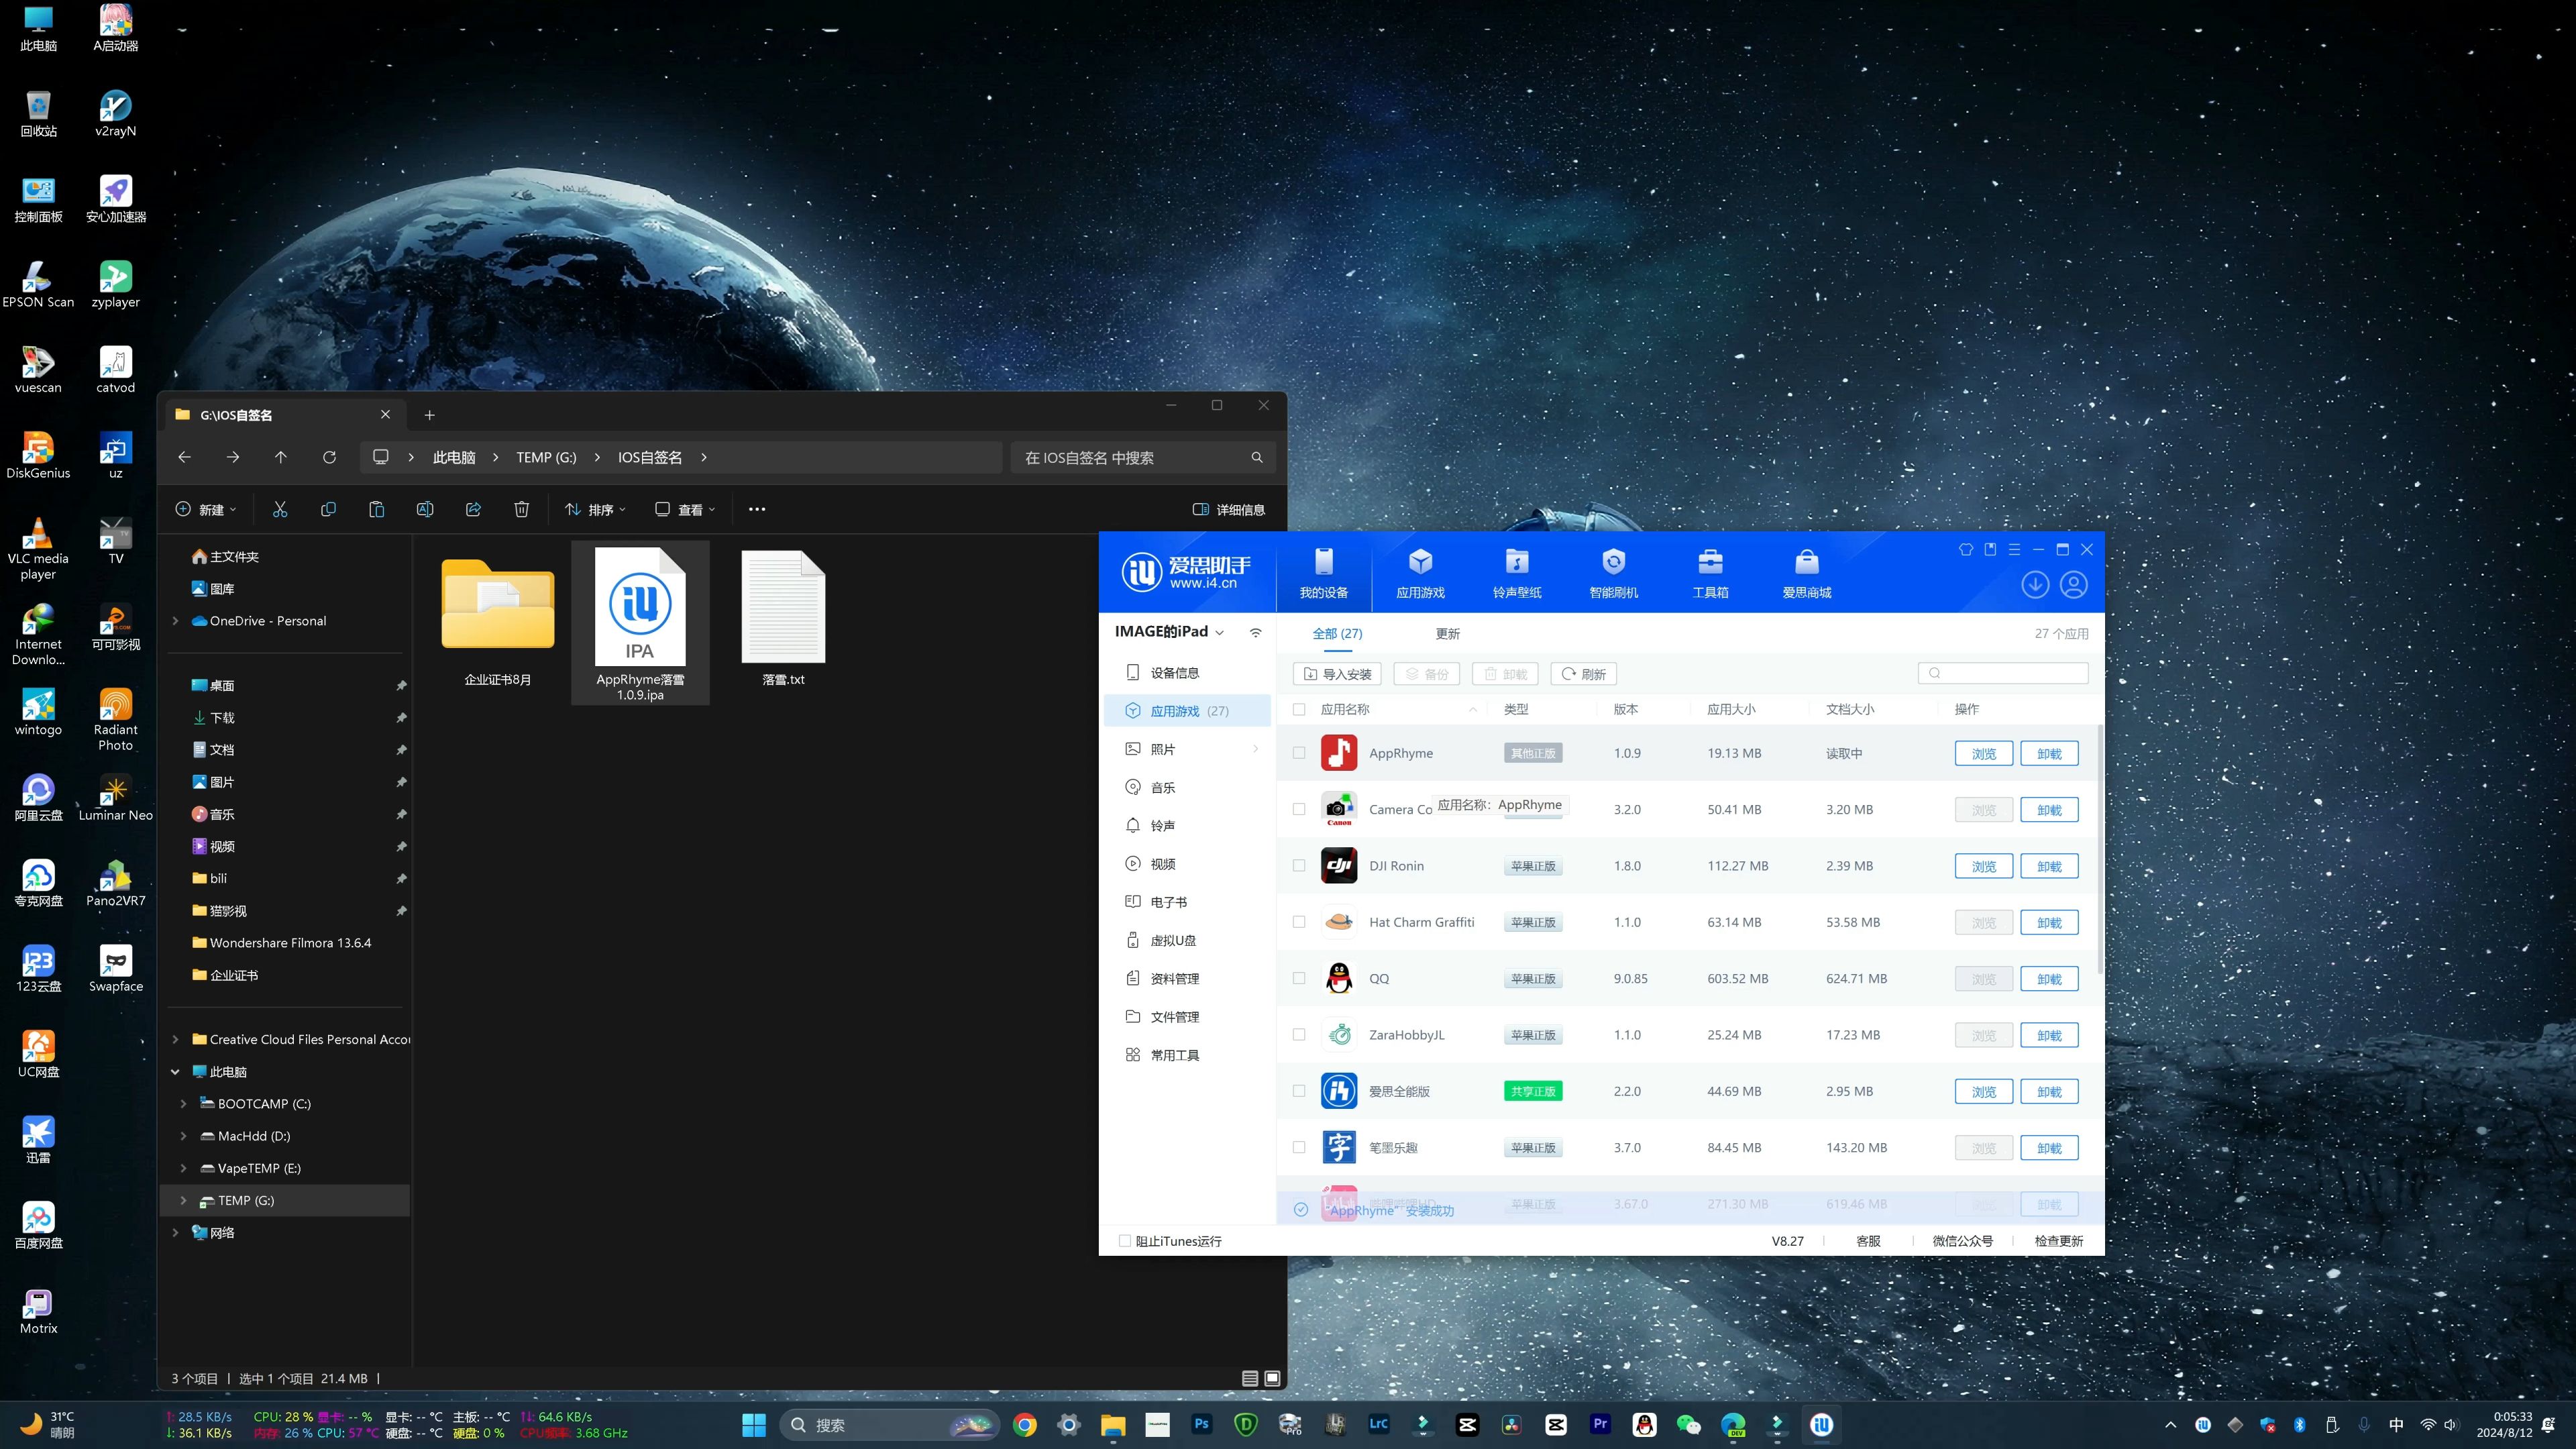Switch to the 更新 tab in app list
This screenshot has width=2576, height=1449.
[x=1447, y=633]
